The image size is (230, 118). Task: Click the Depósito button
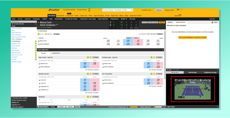[x=159, y=10]
